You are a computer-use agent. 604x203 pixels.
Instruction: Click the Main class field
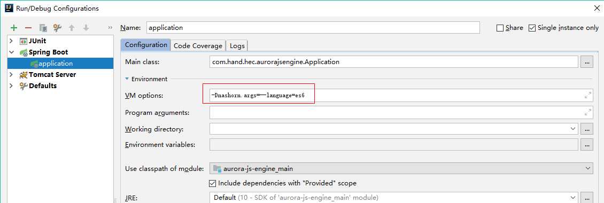[394, 61]
